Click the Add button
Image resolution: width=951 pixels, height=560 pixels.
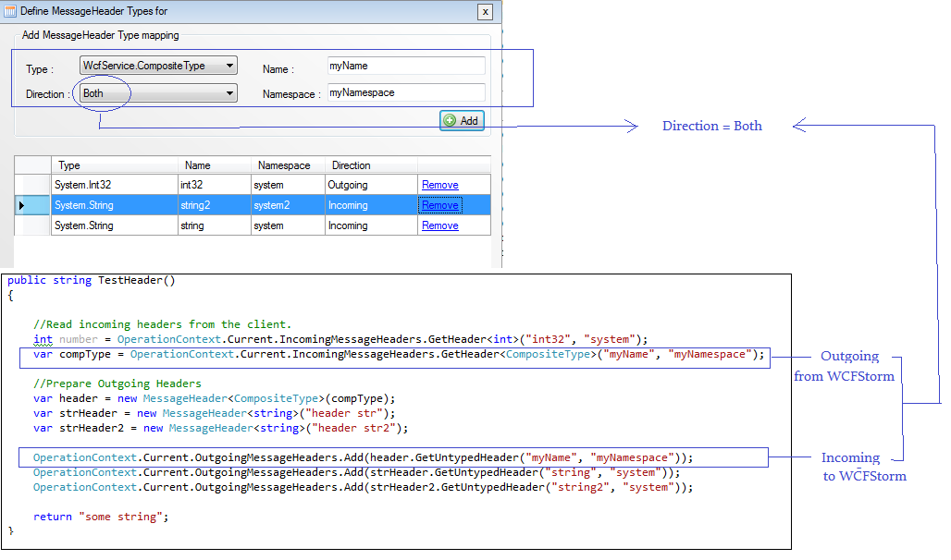click(x=462, y=121)
